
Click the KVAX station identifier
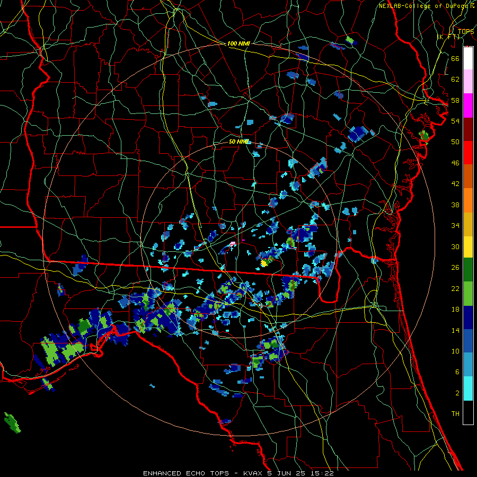[x=253, y=473]
